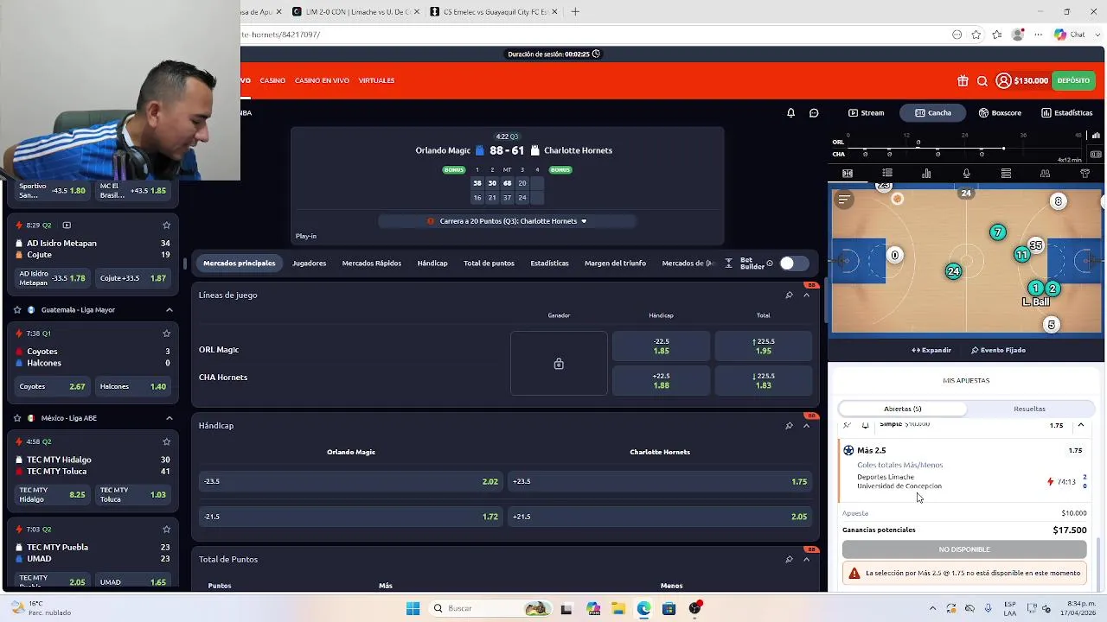The image size is (1107, 622).
Task: Open the Estadísticas view button
Action: [1066, 112]
